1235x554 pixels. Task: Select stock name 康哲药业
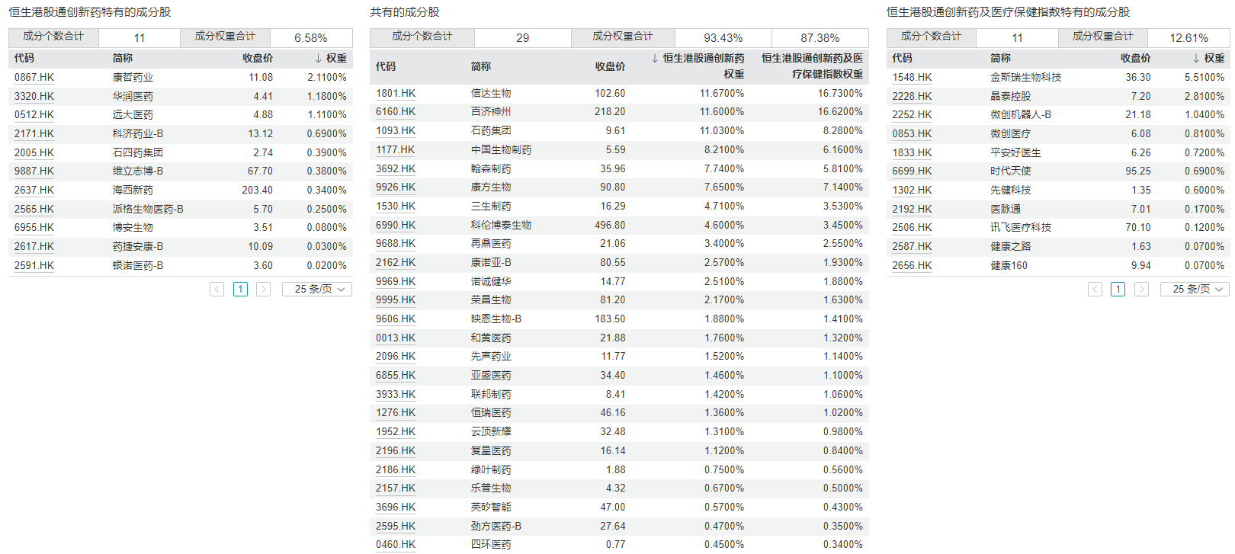click(133, 78)
